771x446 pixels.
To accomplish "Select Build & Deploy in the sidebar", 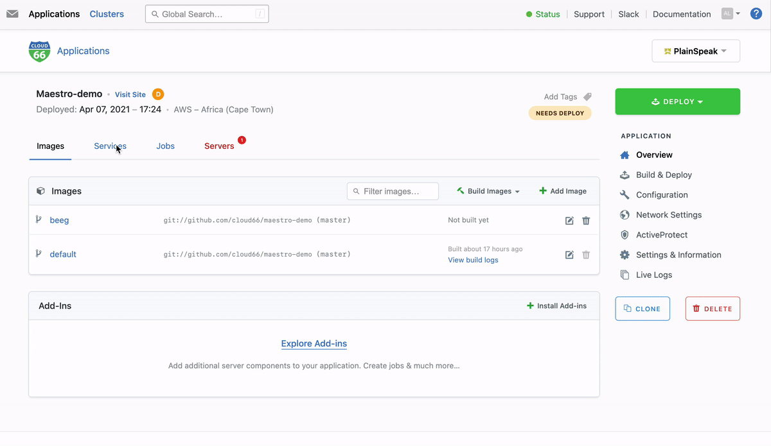I will (664, 175).
